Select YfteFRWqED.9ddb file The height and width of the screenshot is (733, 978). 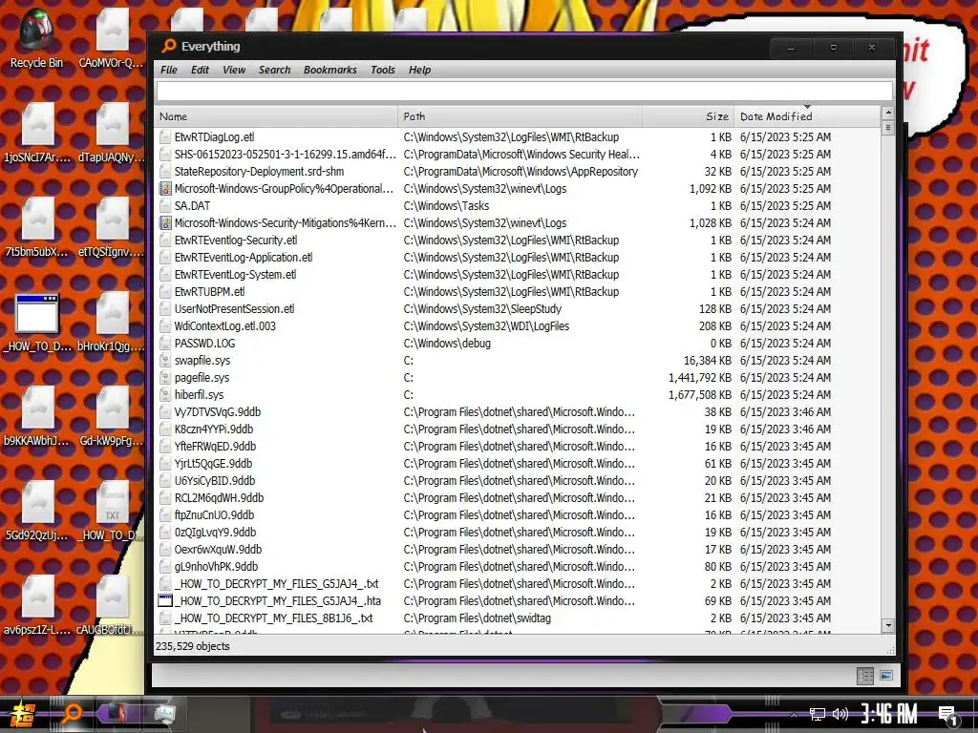518,447
